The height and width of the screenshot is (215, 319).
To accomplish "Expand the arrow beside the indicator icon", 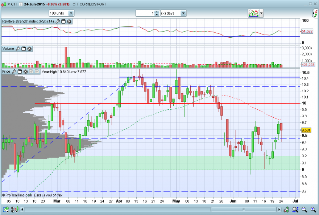I will pos(261,13).
